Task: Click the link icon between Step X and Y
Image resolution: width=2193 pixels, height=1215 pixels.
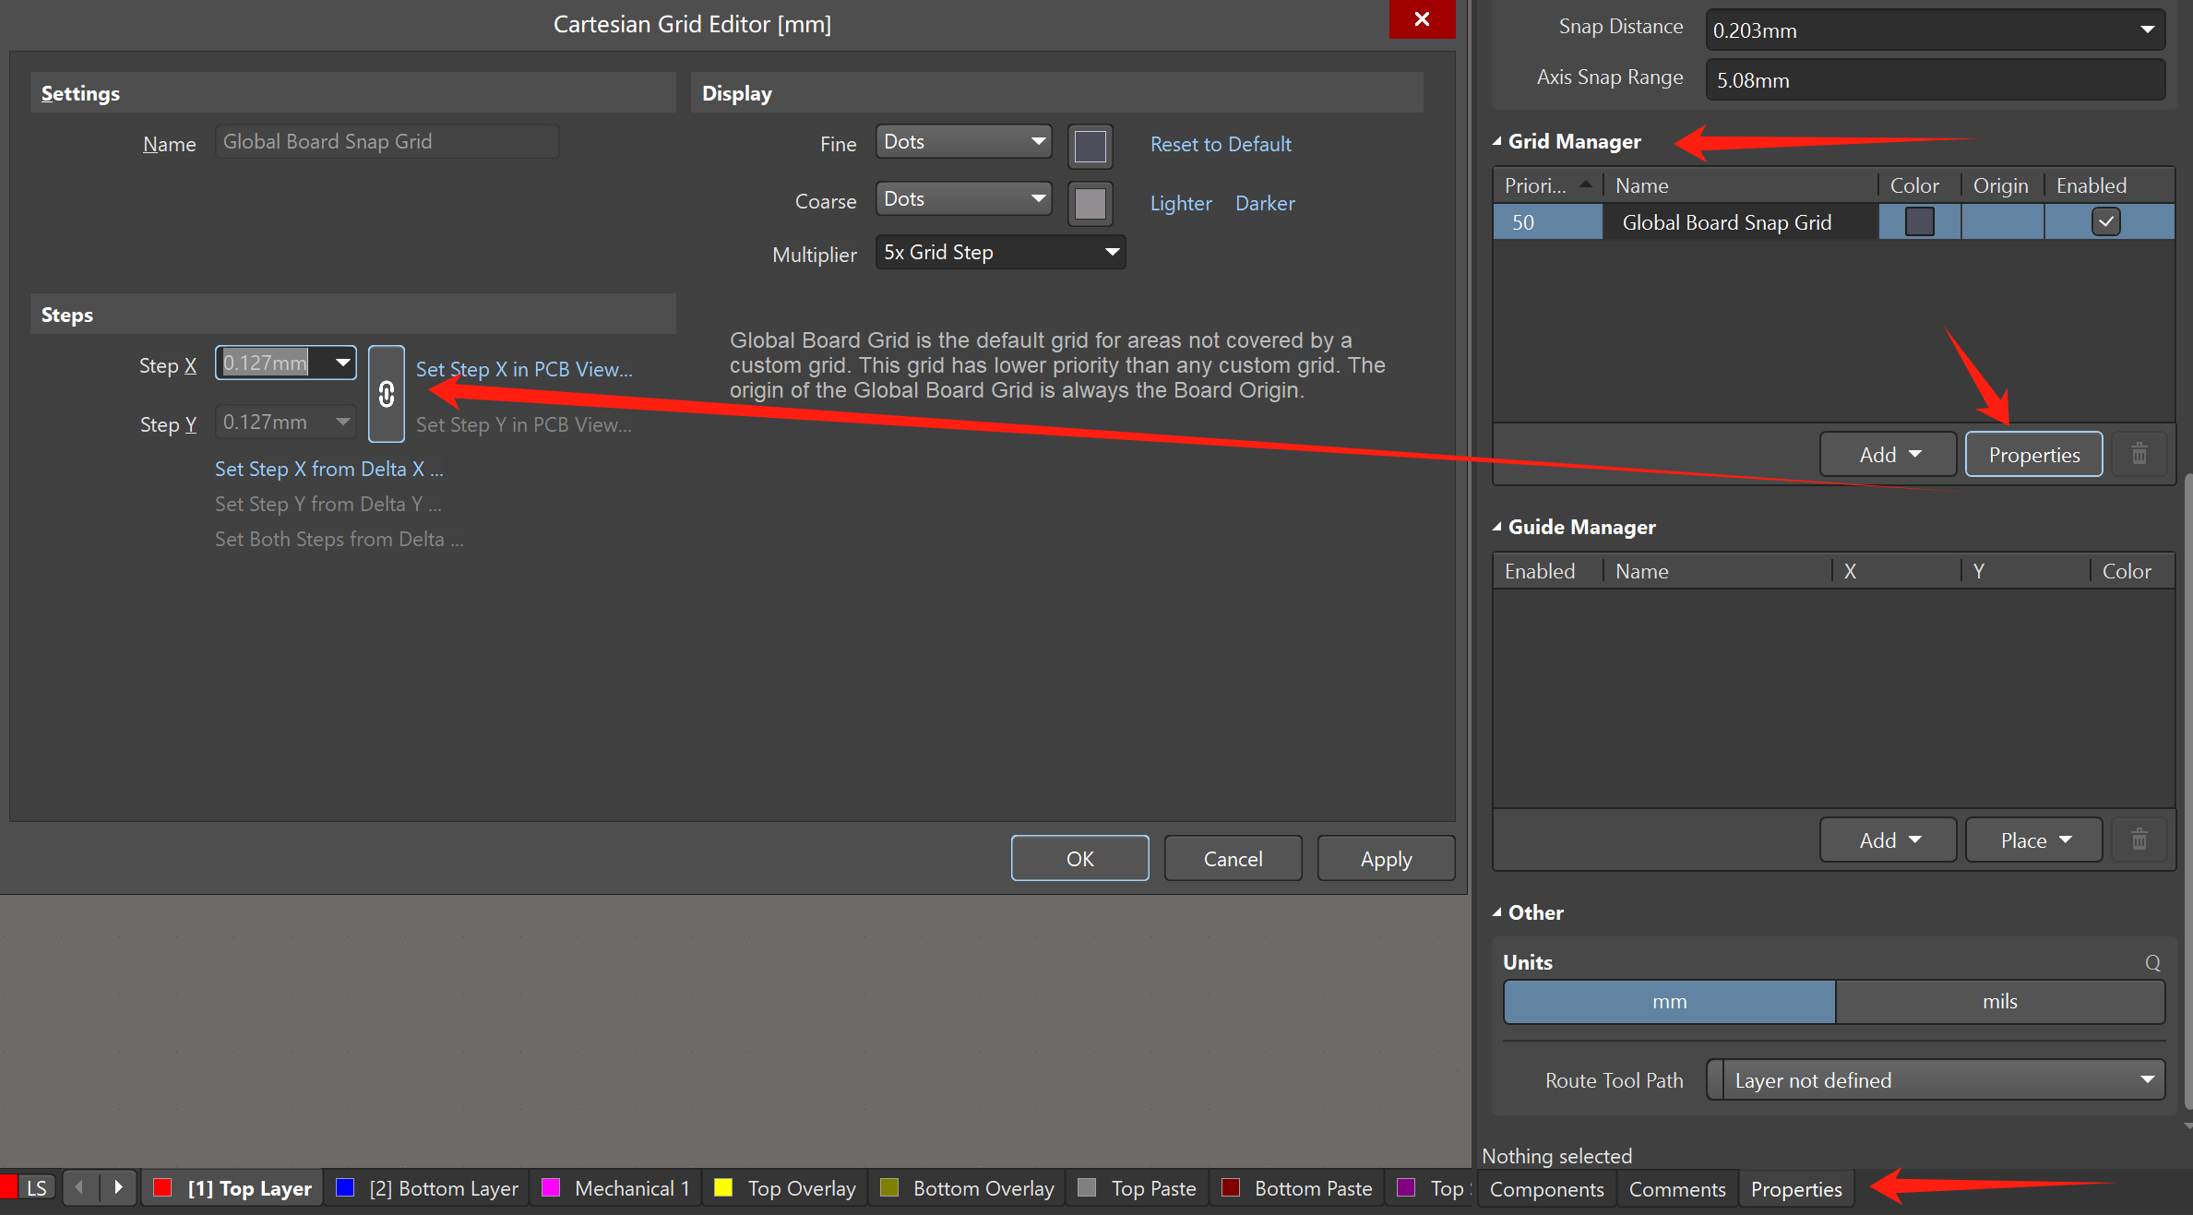Action: click(x=387, y=394)
